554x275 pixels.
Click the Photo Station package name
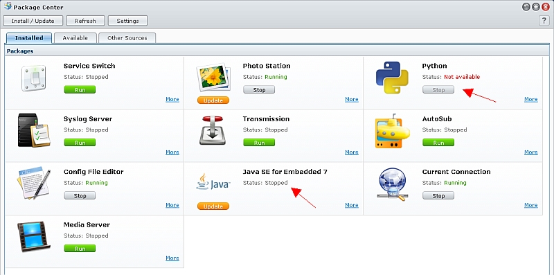tap(267, 66)
